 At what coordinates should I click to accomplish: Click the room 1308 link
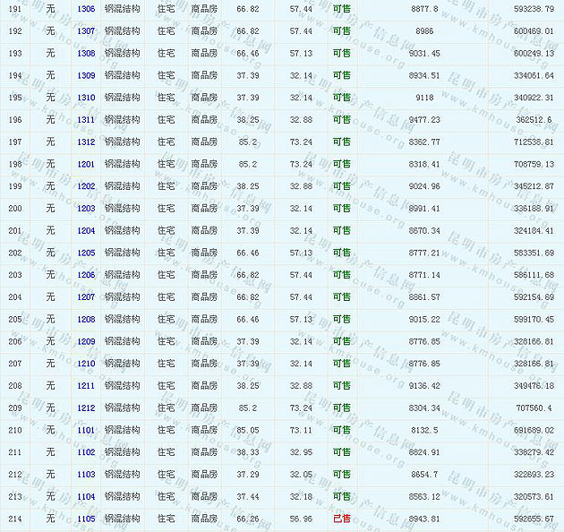86,53
